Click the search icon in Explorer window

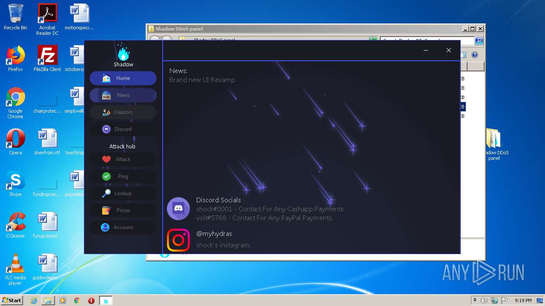click(479, 41)
